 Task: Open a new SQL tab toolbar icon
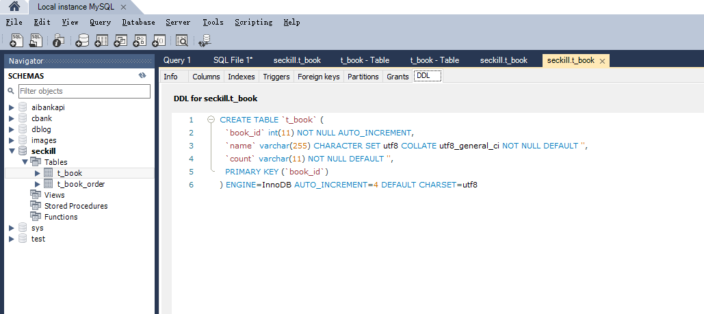point(16,40)
